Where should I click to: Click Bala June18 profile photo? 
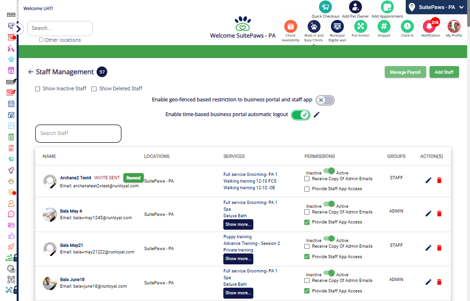pyautogui.click(x=50, y=283)
